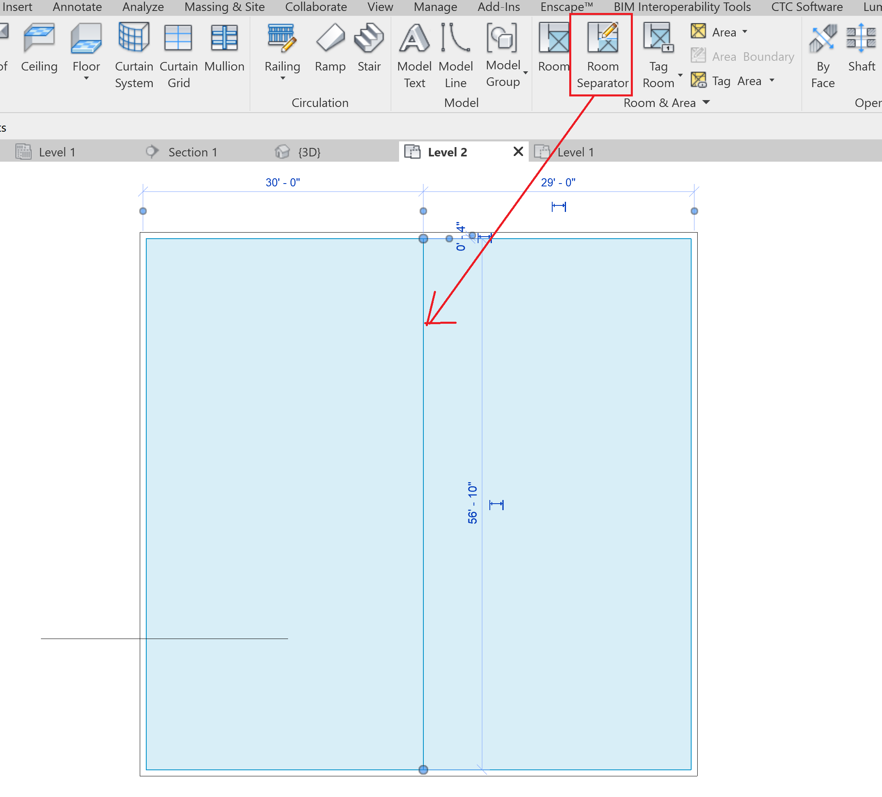882x797 pixels.
Task: Open the Section 1 view tab
Action: point(193,152)
